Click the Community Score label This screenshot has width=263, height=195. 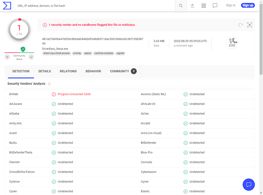pyautogui.click(x=19, y=57)
